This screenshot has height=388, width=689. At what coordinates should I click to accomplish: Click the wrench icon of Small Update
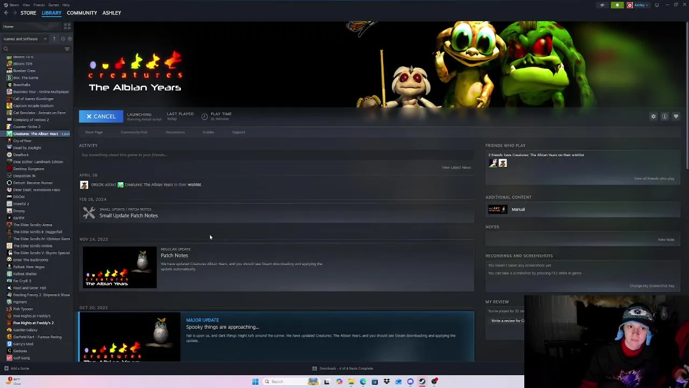(x=89, y=213)
